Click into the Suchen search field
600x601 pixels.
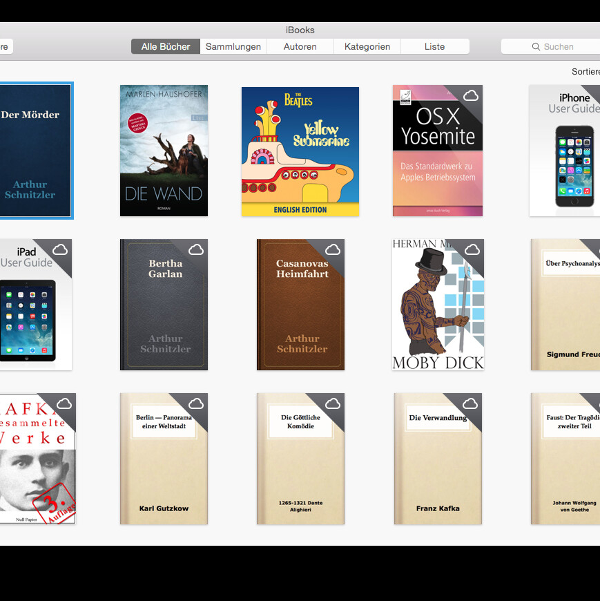point(559,46)
